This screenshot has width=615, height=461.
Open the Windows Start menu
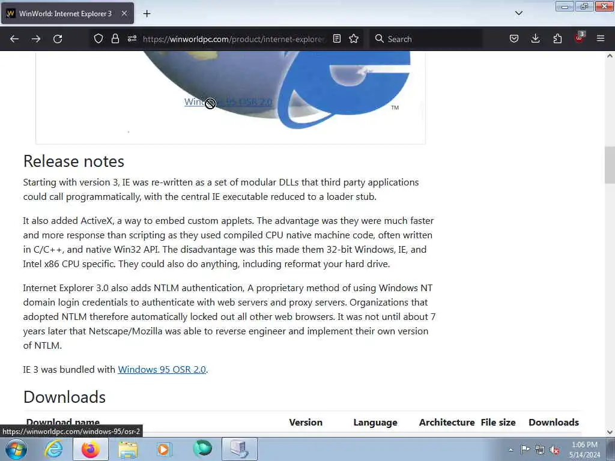(x=16, y=449)
